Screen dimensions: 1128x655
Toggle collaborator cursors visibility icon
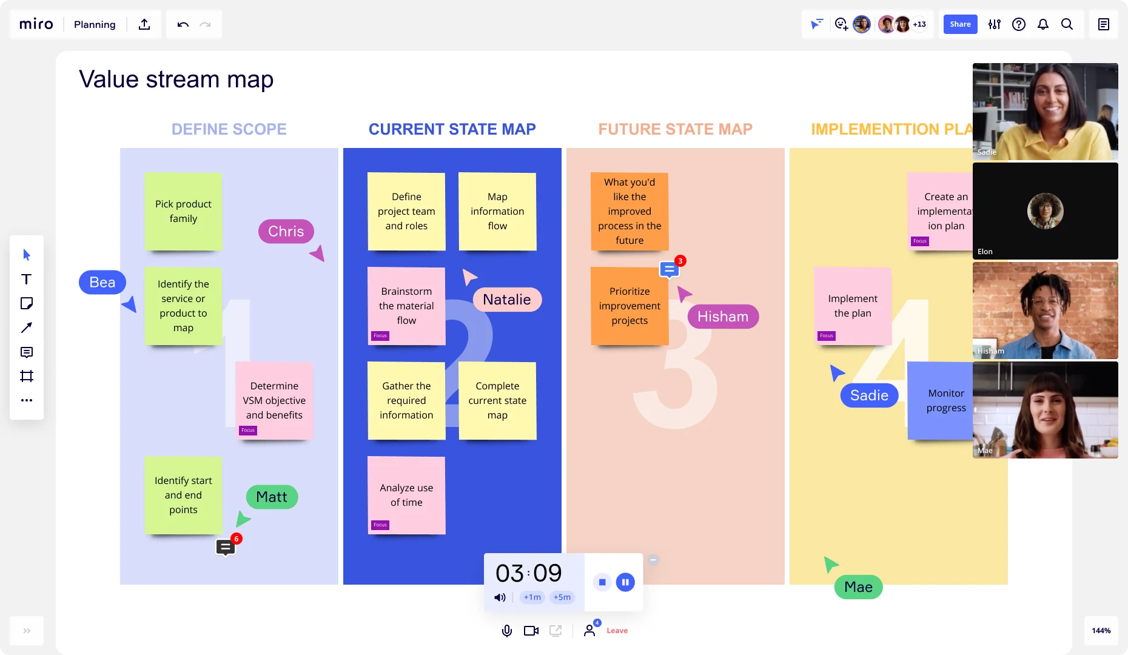pyautogui.click(x=817, y=24)
